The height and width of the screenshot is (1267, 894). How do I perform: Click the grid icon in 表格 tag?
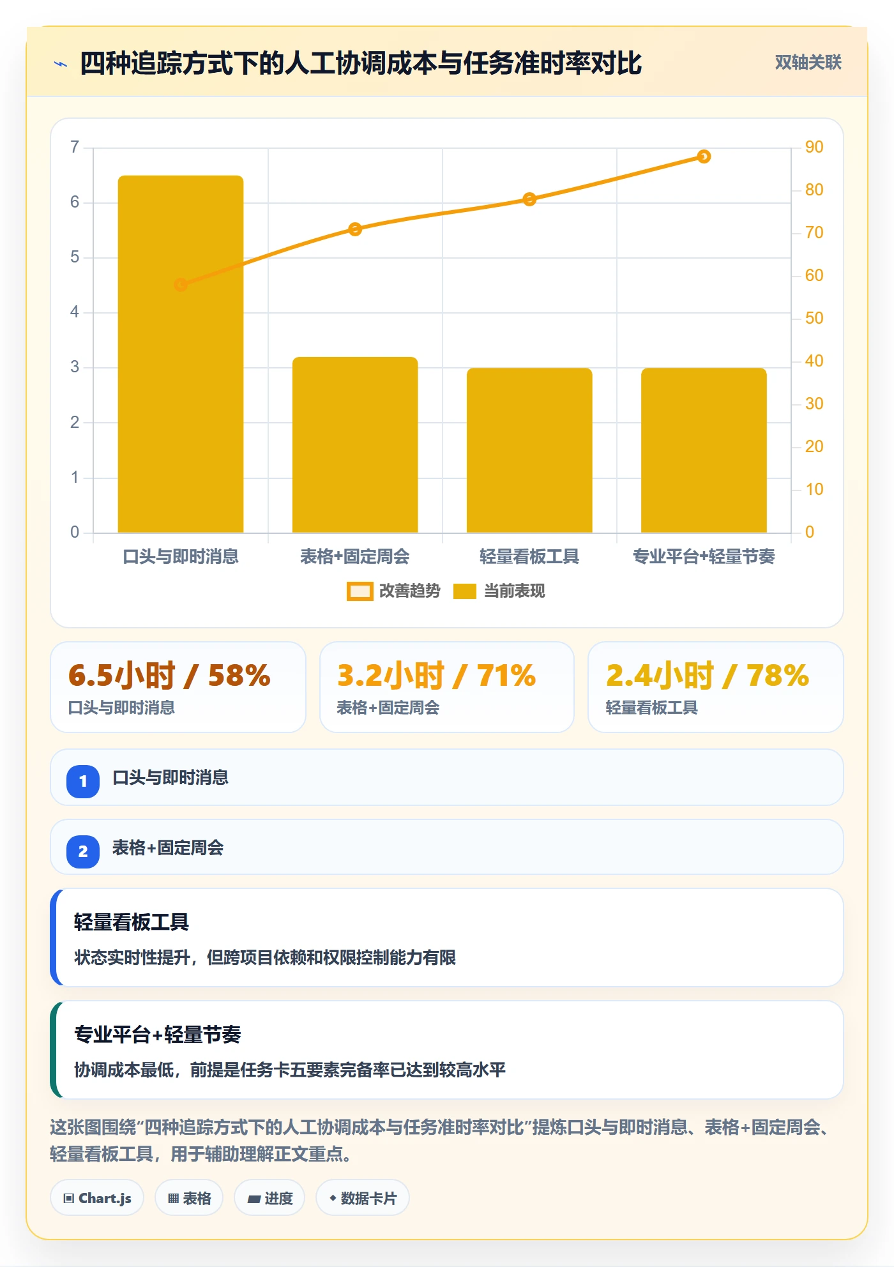173,1198
